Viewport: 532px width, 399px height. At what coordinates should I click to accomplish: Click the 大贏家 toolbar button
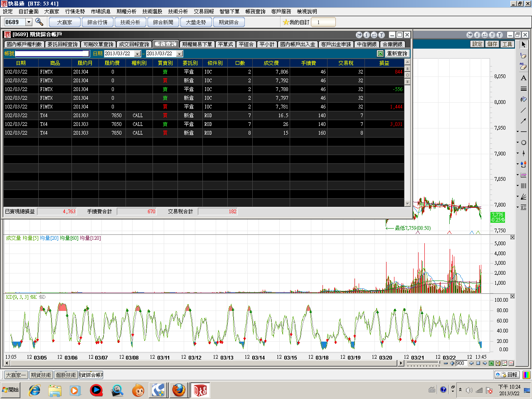tap(64, 22)
